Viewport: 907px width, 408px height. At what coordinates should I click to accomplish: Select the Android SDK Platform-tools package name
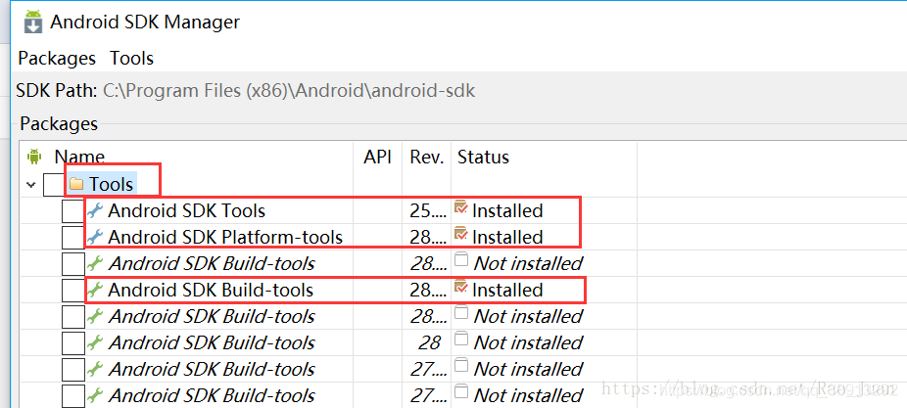[225, 237]
